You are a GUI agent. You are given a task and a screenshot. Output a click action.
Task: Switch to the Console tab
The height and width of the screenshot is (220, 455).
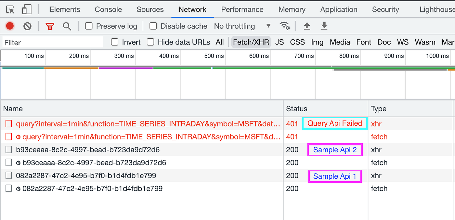pos(108,10)
